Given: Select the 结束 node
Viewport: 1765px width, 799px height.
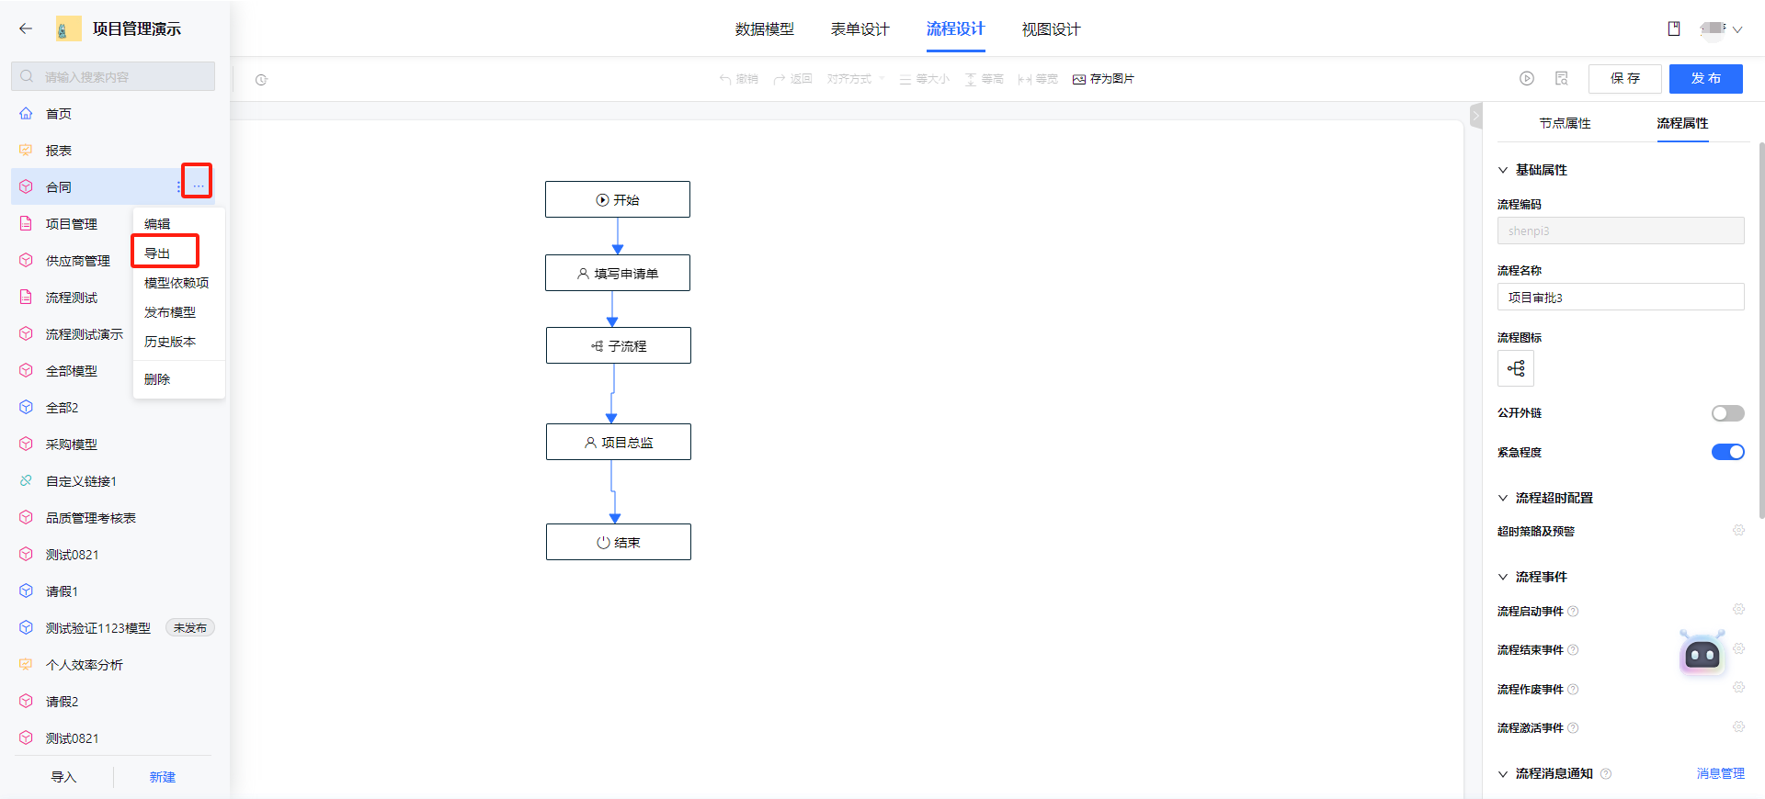Looking at the screenshot, I should pyautogui.click(x=619, y=542).
